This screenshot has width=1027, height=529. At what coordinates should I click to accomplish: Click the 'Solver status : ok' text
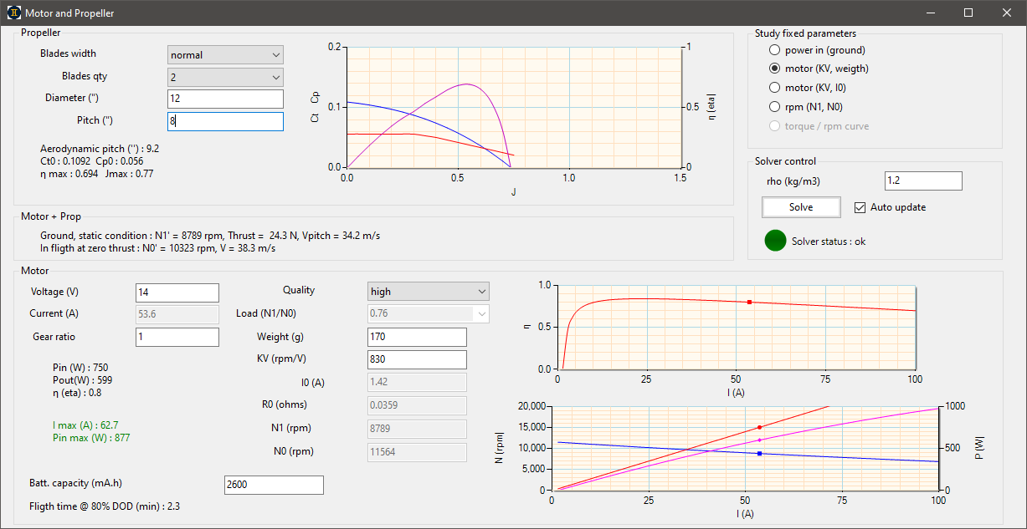829,242
